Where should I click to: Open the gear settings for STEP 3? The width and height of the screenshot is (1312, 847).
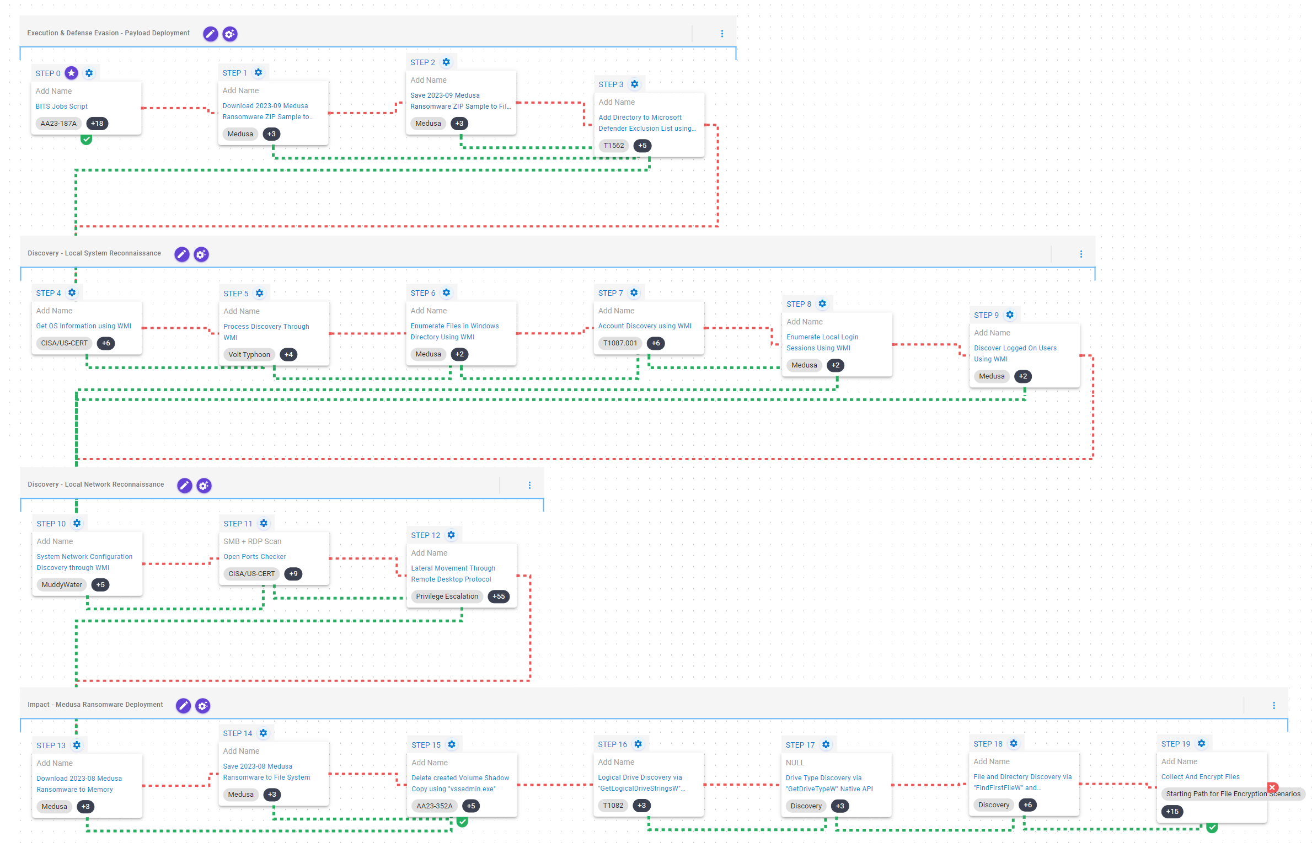point(634,84)
